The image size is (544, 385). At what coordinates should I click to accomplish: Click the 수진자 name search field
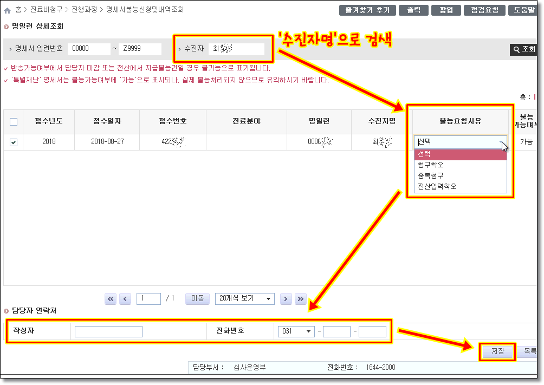point(236,49)
